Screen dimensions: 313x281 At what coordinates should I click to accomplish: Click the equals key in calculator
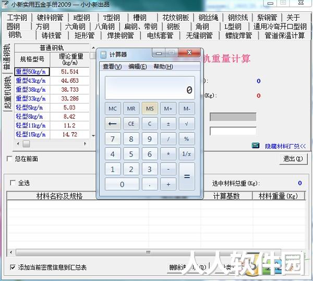[x=187, y=176]
